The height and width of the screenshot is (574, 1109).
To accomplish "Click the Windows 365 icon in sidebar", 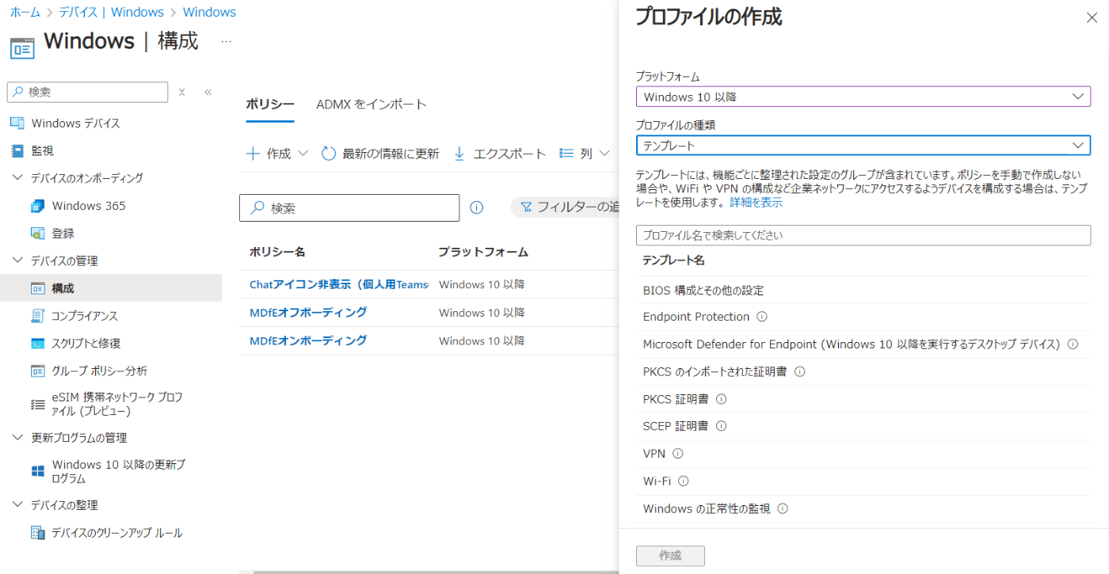I will (x=37, y=206).
